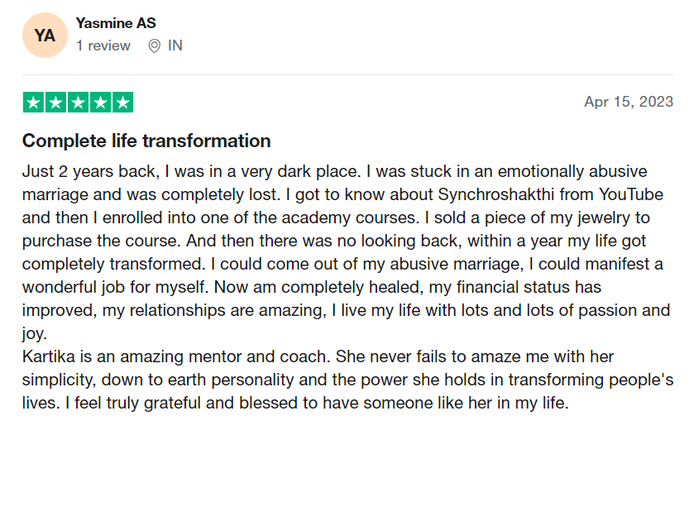Click the standalone word "joy."
This screenshot has width=689, height=521.
point(36,333)
